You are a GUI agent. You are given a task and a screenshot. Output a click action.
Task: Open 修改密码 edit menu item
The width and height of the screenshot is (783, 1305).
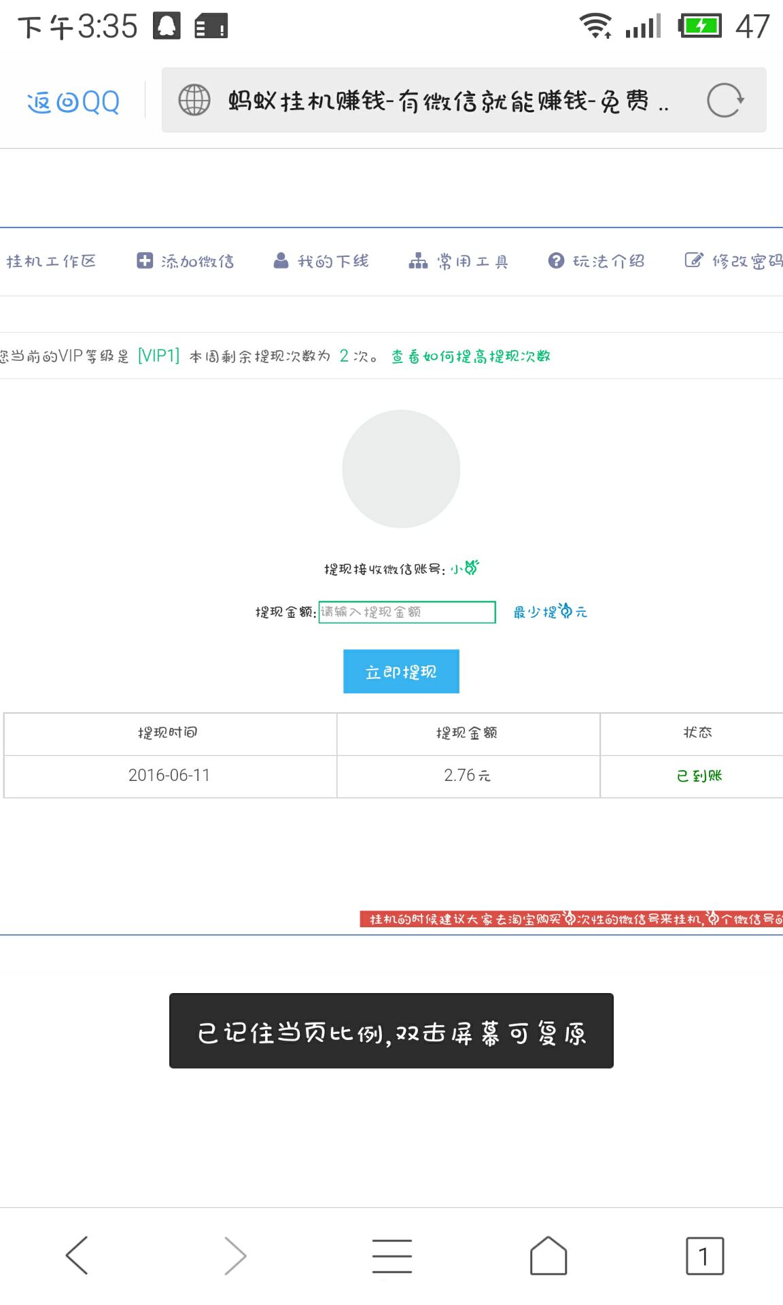click(x=734, y=261)
